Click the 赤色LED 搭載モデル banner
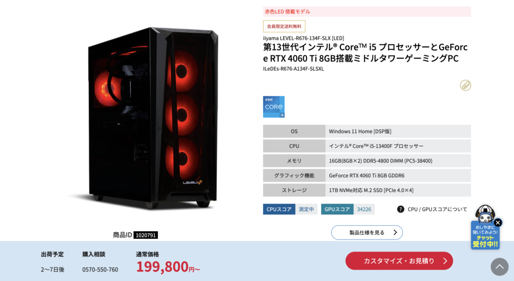The height and width of the screenshot is (281, 514). [x=367, y=12]
